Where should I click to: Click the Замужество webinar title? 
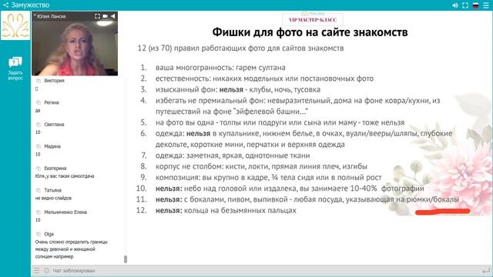[30, 5]
